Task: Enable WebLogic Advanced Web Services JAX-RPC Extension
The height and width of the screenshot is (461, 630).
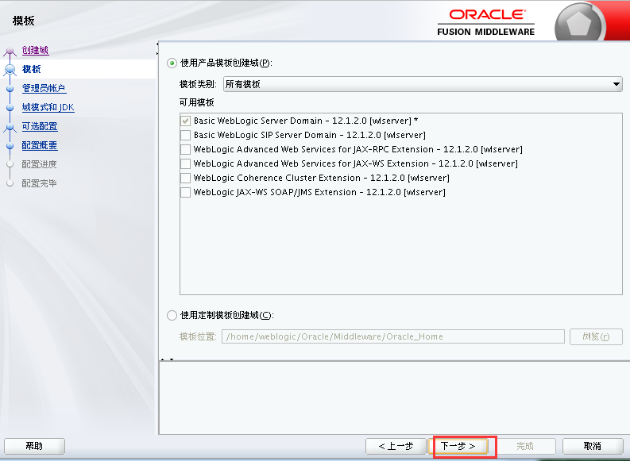Action: tap(185, 150)
